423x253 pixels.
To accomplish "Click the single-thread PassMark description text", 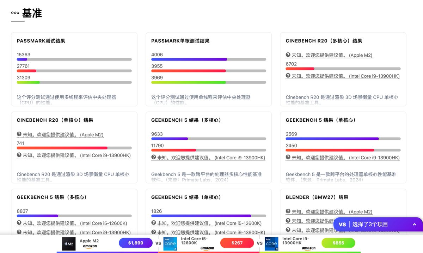I will pyautogui.click(x=201, y=100).
